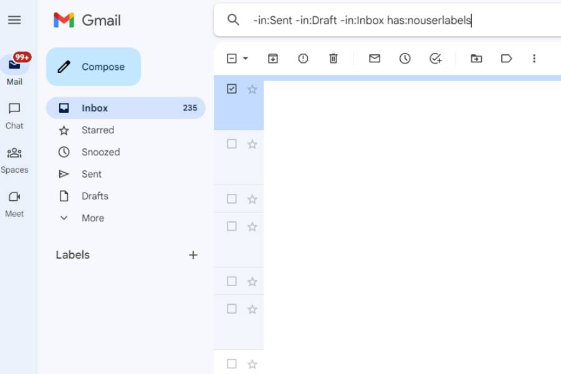Click the Inbox unread count 235

point(190,108)
